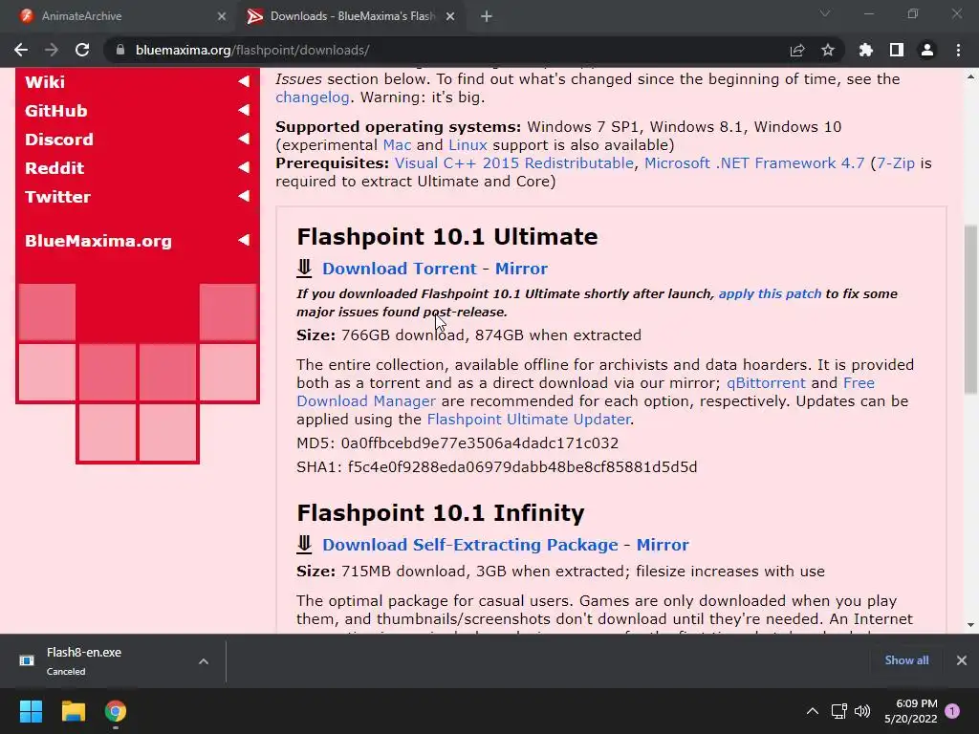Open File Explorer from taskbar
This screenshot has height=734, width=979.
tap(73, 711)
